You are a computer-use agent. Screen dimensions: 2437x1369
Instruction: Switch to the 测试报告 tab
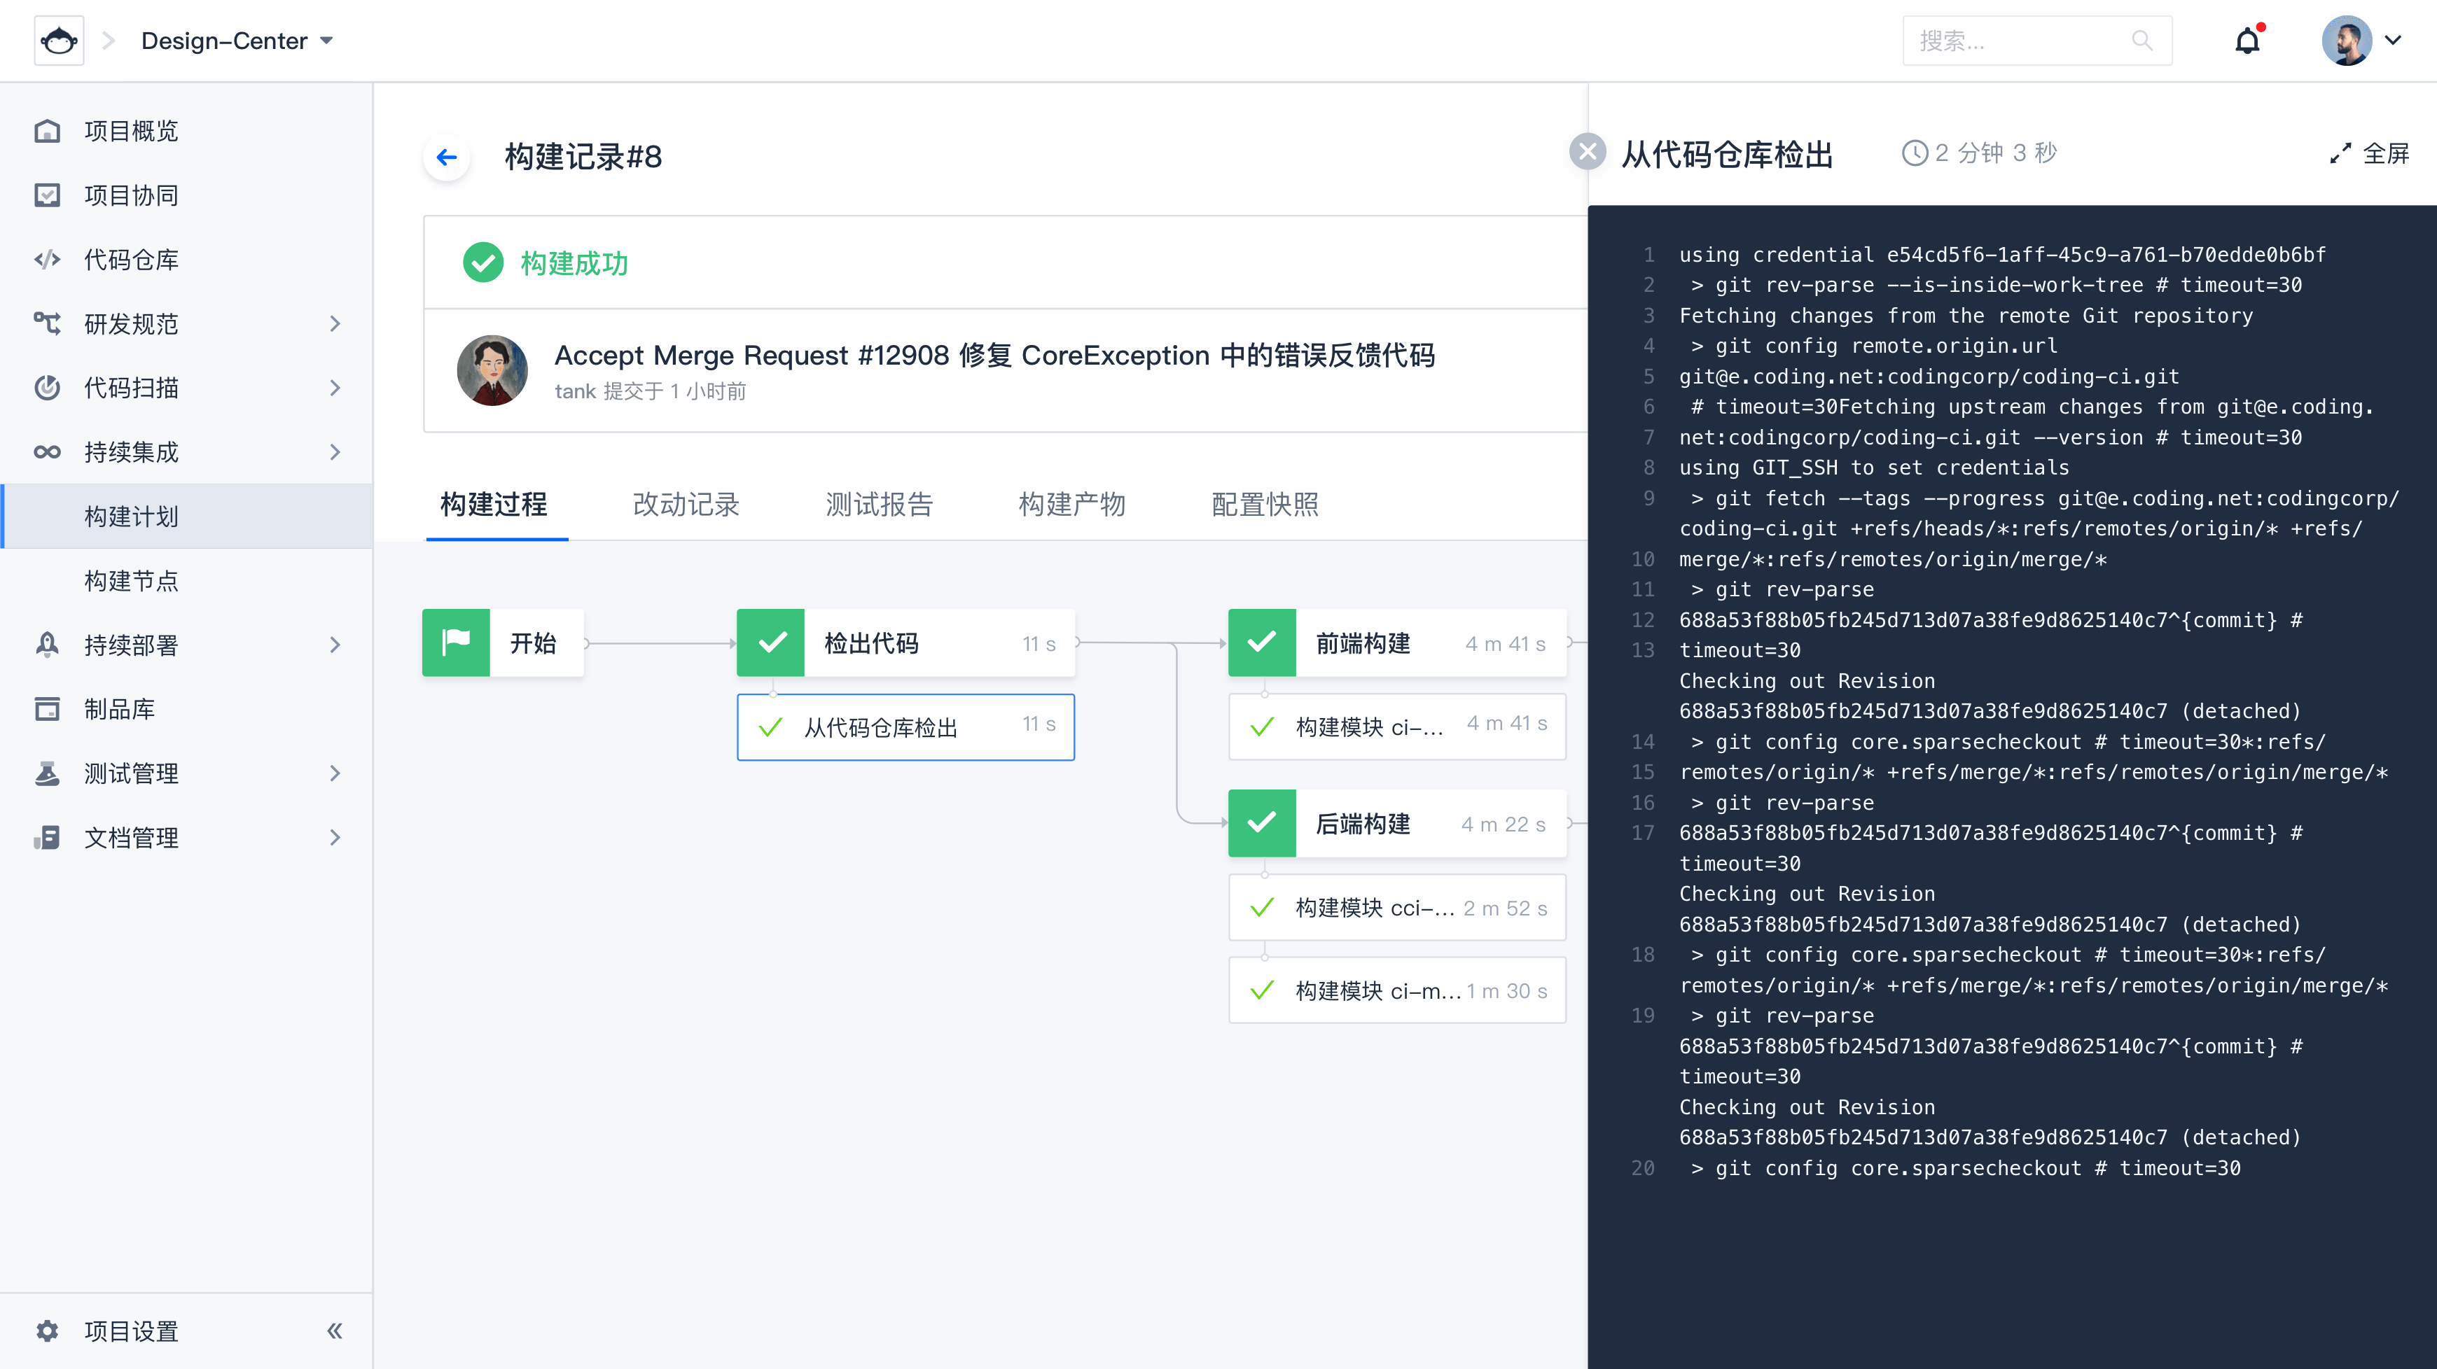click(879, 504)
